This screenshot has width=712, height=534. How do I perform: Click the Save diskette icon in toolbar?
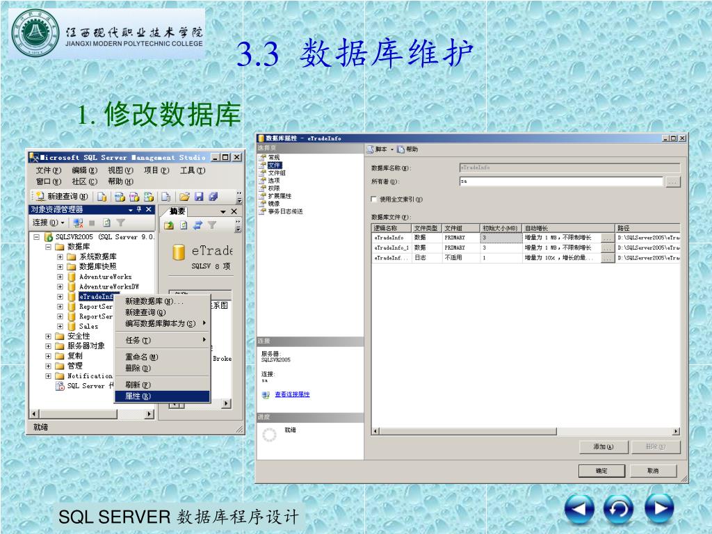199,197
